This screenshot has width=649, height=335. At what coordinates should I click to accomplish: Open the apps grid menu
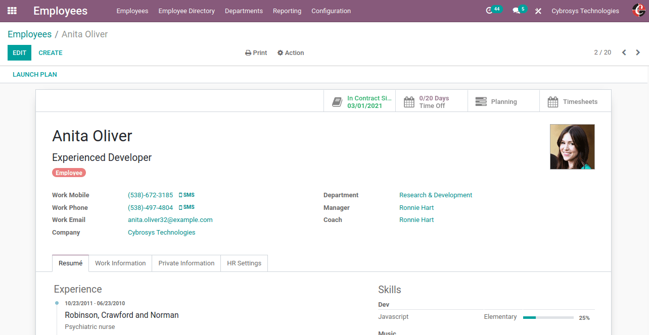coord(12,10)
